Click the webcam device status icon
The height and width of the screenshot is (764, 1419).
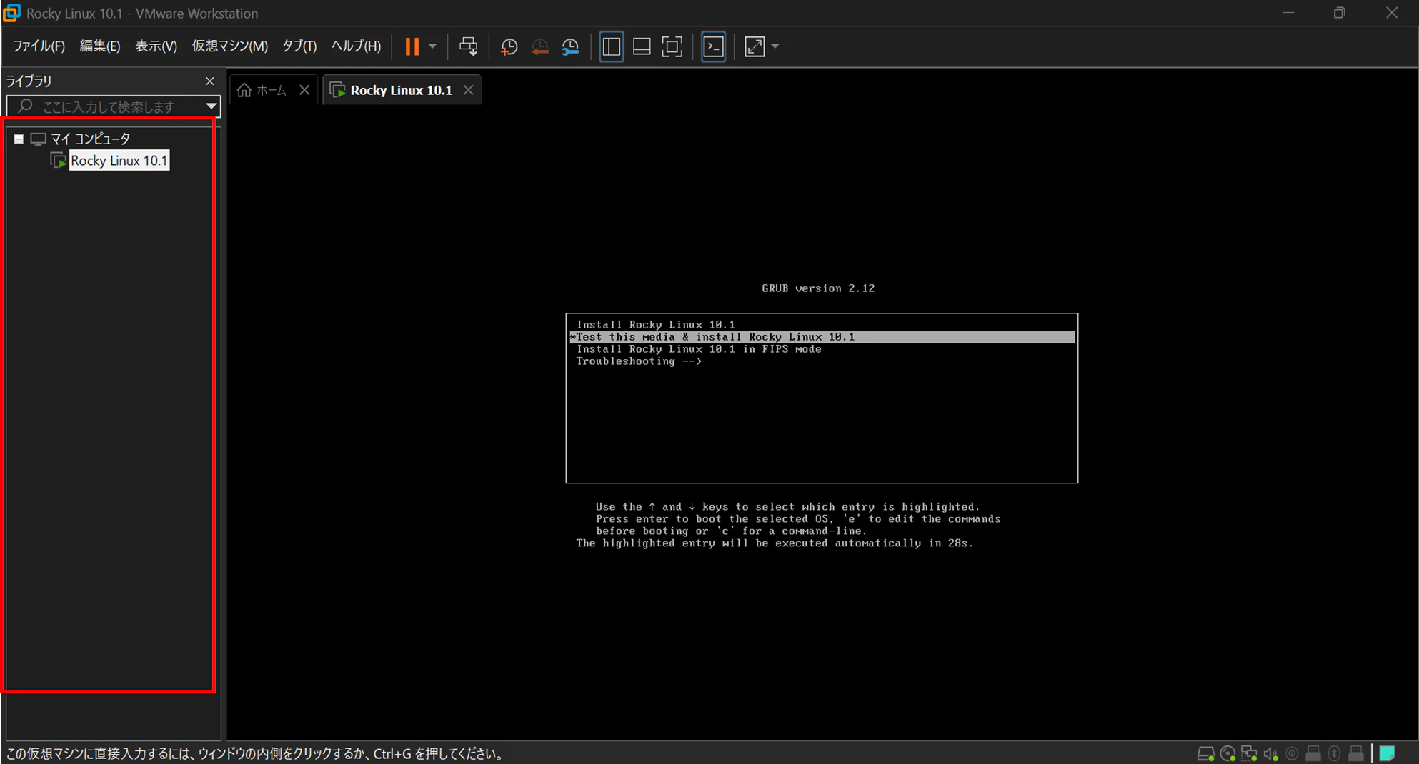[x=1292, y=753]
